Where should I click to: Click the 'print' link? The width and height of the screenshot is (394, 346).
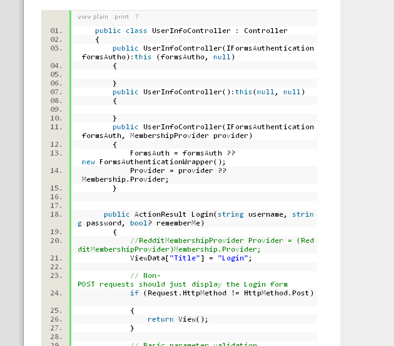click(x=122, y=17)
